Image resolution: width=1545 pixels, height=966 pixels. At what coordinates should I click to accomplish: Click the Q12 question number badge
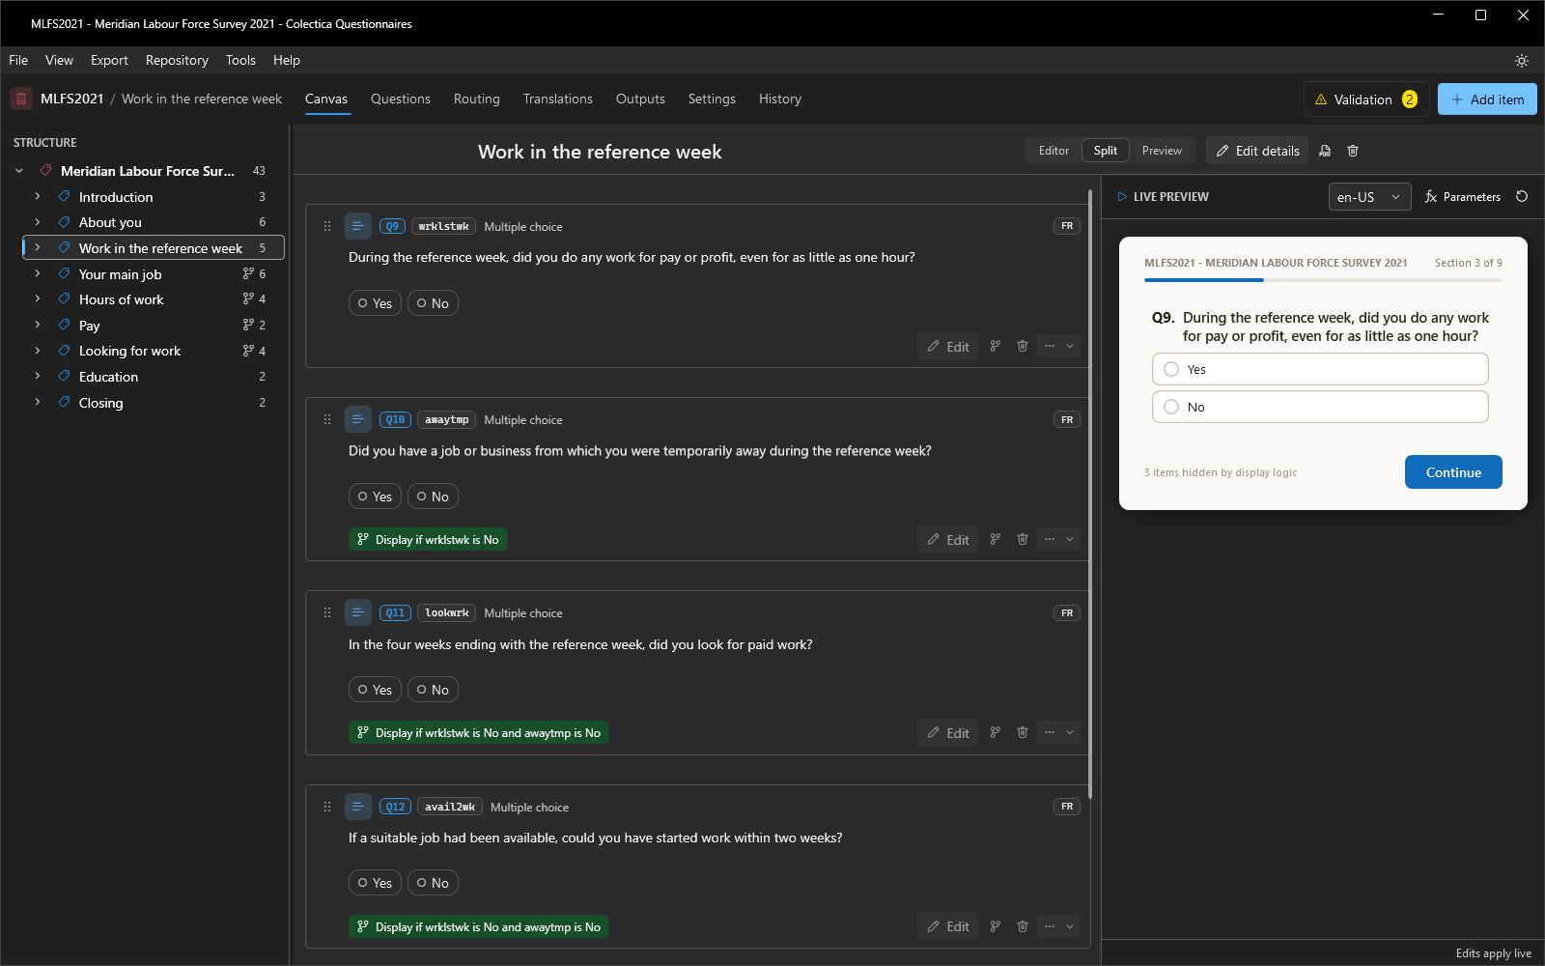pos(395,807)
